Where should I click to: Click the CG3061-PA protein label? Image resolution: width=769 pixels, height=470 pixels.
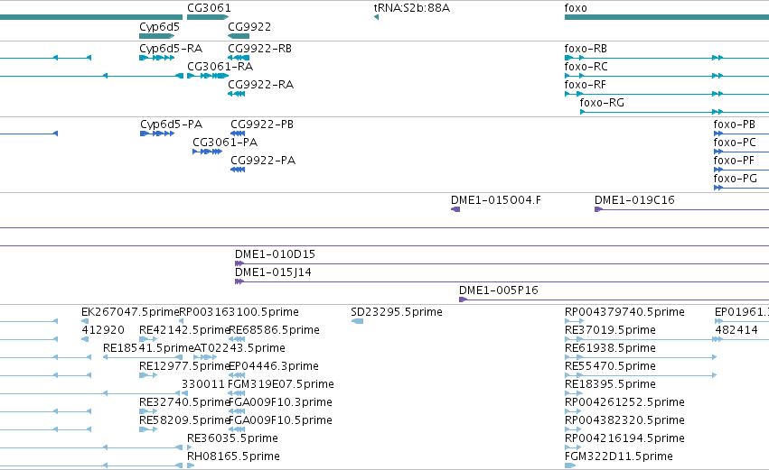point(225,143)
